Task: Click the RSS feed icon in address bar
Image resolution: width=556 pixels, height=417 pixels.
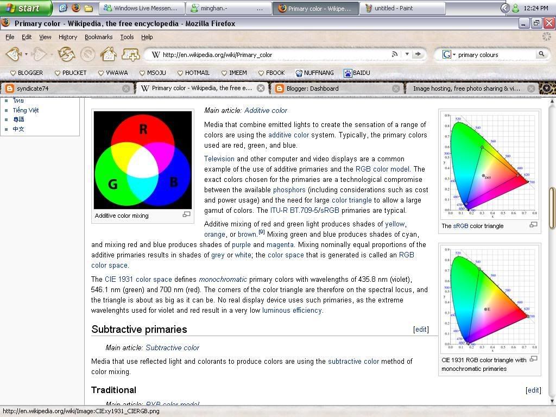Action: tap(394, 54)
